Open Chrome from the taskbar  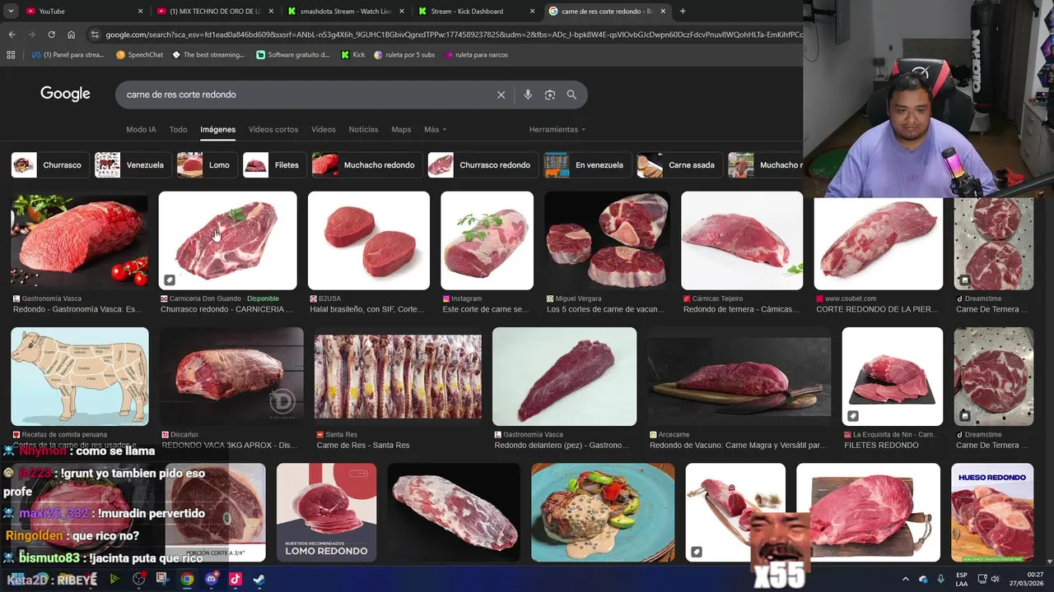pyautogui.click(x=187, y=579)
